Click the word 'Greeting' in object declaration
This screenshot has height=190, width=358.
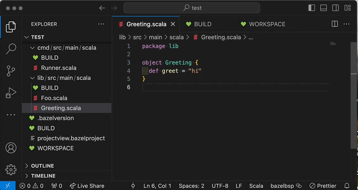(x=178, y=62)
